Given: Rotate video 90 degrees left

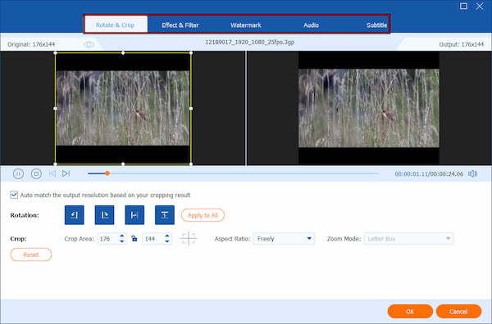Looking at the screenshot, I should pos(75,215).
